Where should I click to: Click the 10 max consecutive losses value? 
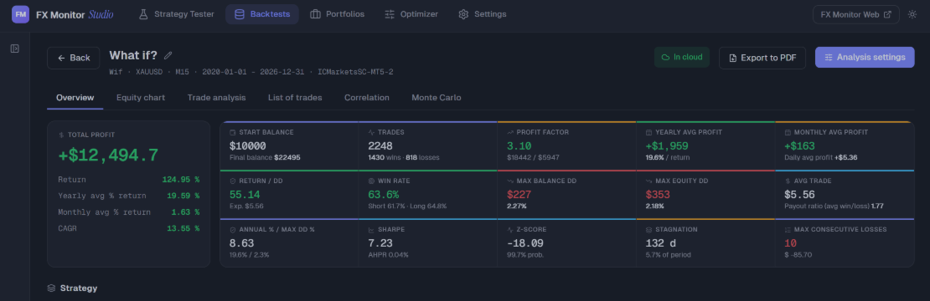pyautogui.click(x=791, y=243)
